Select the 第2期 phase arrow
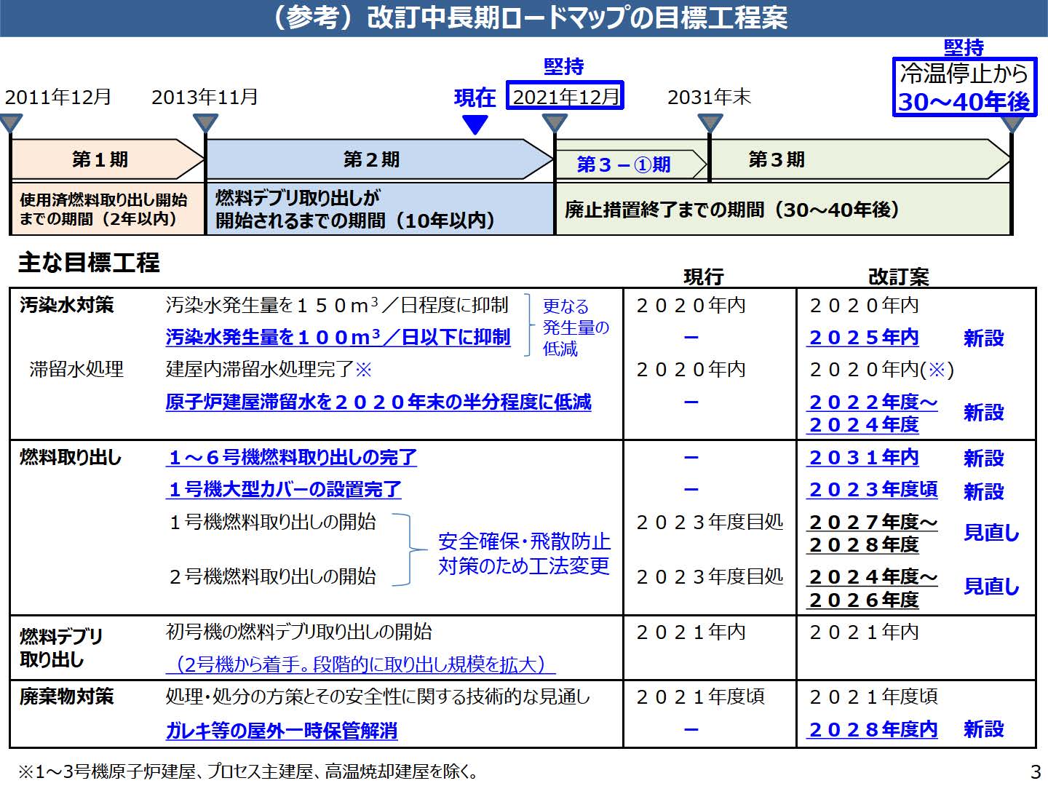Image resolution: width=1048 pixels, height=786 pixels. 373,159
